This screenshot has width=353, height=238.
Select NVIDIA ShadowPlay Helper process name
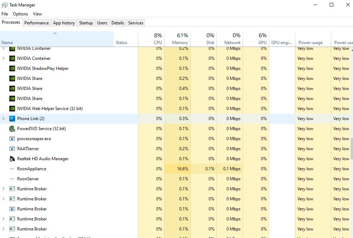click(x=43, y=68)
